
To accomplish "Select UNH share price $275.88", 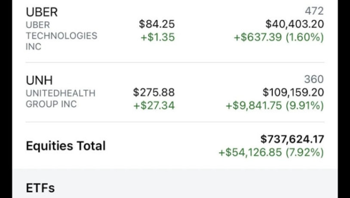I will point(154,93).
